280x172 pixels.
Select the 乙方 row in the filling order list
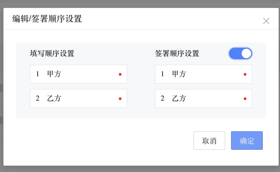pyautogui.click(x=78, y=98)
